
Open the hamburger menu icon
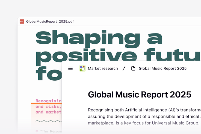pos(70,68)
